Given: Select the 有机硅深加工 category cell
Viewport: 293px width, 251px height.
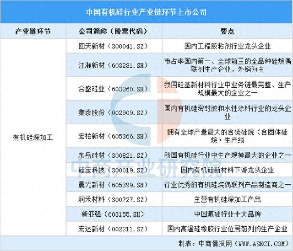Looking at the screenshot, I should tap(33, 138).
